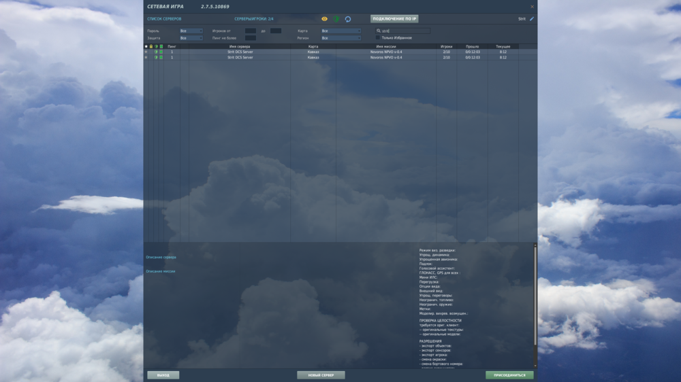Viewport: 681px width, 382px height.
Task: Click the scrollbar of the server settings panel
Action: point(535,296)
